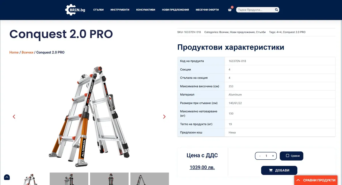Screen dimensions: 342x185
Task: Open Месечни оферти menu item
Action: tap(207, 10)
